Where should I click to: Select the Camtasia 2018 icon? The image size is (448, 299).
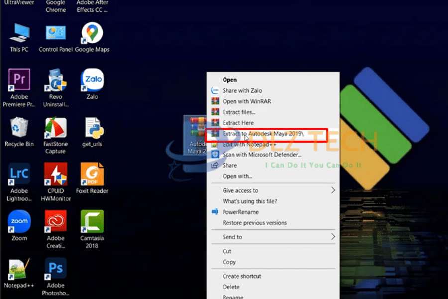pyautogui.click(x=92, y=222)
